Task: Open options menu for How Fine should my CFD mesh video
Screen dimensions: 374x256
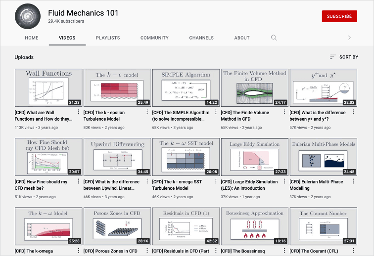Action: (x=78, y=181)
